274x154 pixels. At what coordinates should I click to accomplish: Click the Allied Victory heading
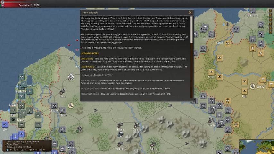[x=88, y=67]
